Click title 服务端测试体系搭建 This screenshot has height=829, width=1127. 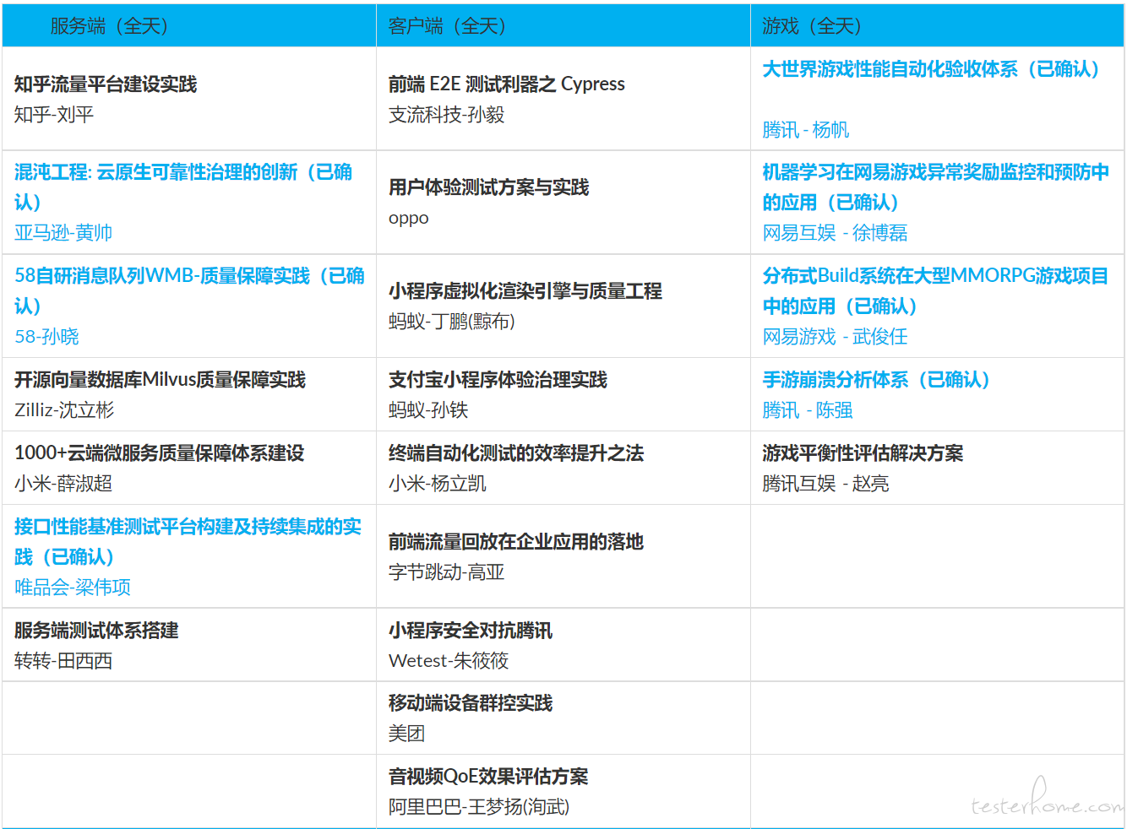[96, 631]
